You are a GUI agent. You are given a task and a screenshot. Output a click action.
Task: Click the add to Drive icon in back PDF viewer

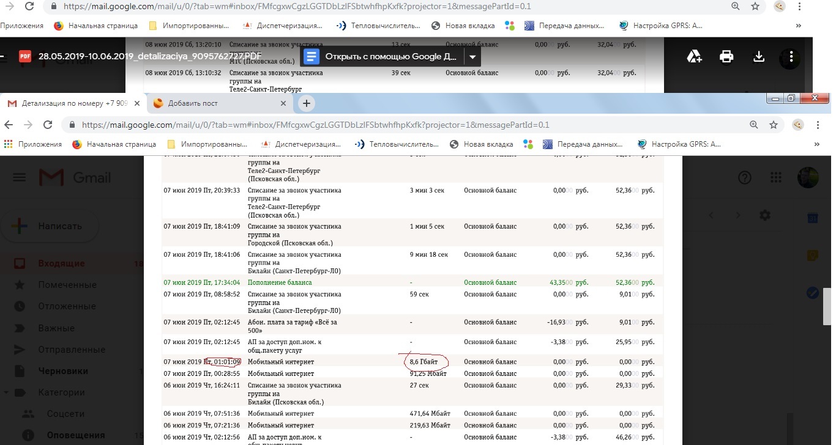pos(694,57)
